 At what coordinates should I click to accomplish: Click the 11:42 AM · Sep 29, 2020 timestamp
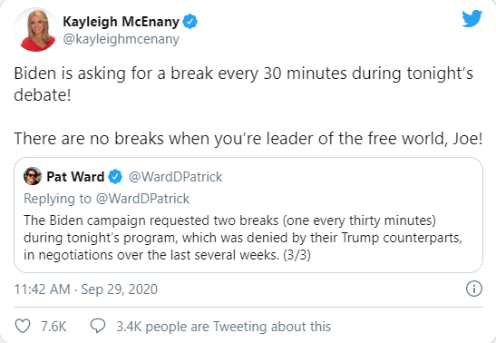click(x=86, y=289)
